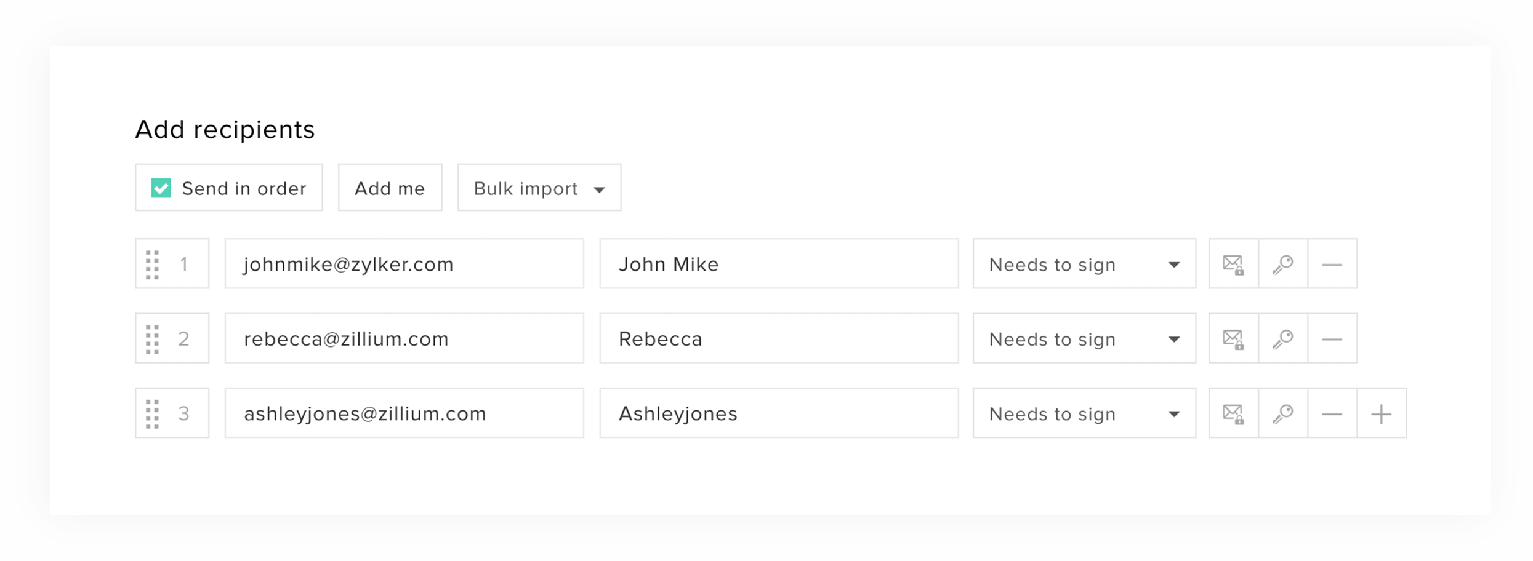
Task: Add new recipient with plus icon
Action: coord(1382,414)
